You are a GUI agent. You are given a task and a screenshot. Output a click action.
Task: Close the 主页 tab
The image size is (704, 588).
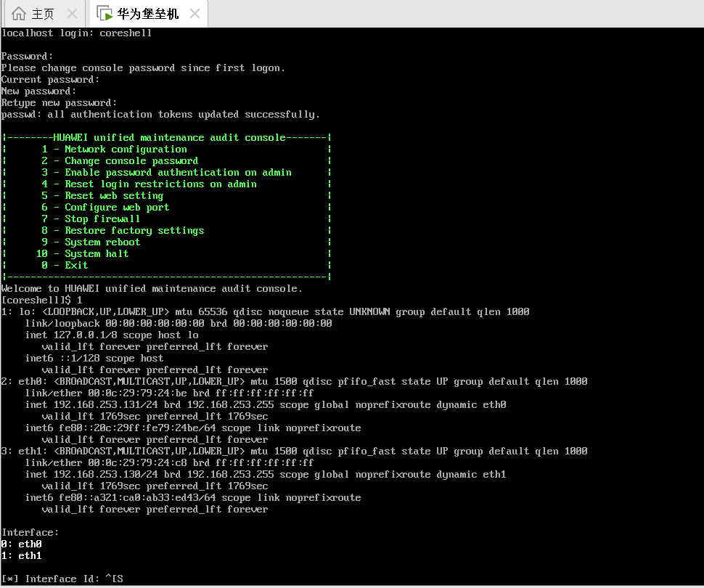73,14
